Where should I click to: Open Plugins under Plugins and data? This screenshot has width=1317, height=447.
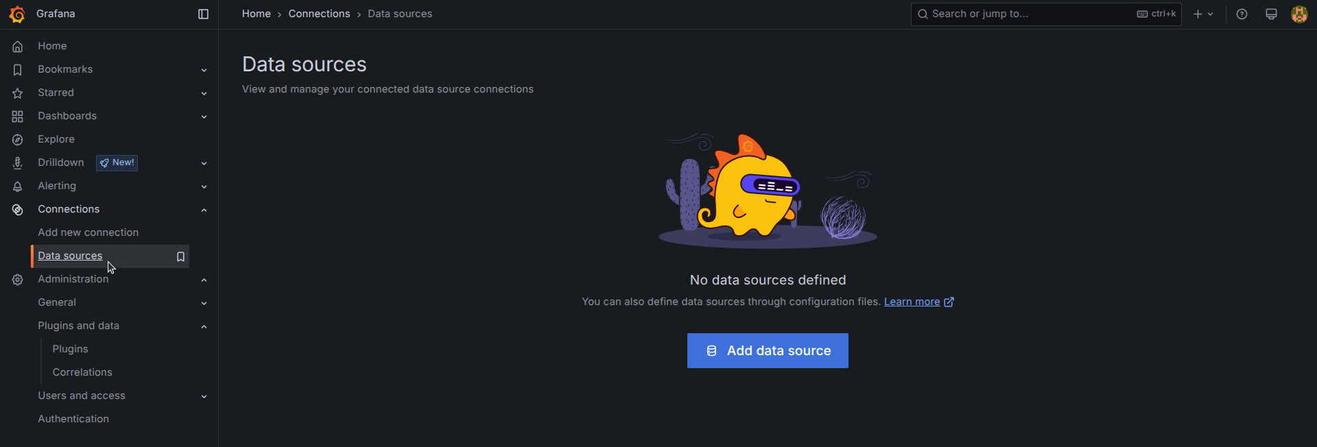pyautogui.click(x=70, y=349)
